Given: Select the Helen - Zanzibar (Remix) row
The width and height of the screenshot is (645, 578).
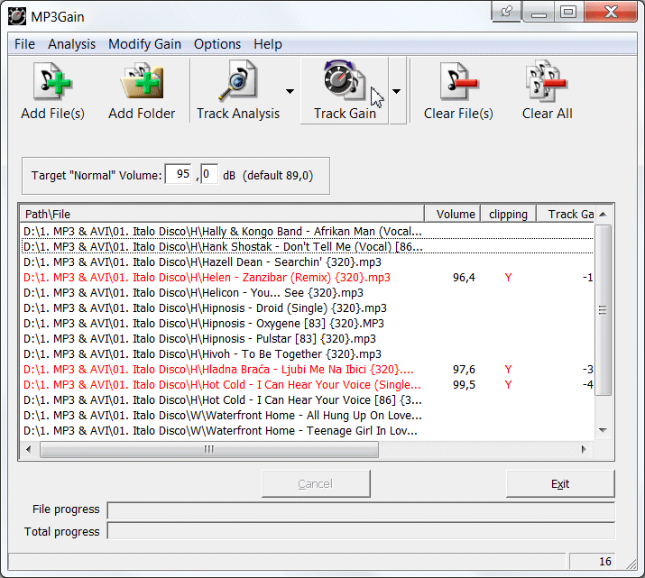Looking at the screenshot, I should [308, 278].
